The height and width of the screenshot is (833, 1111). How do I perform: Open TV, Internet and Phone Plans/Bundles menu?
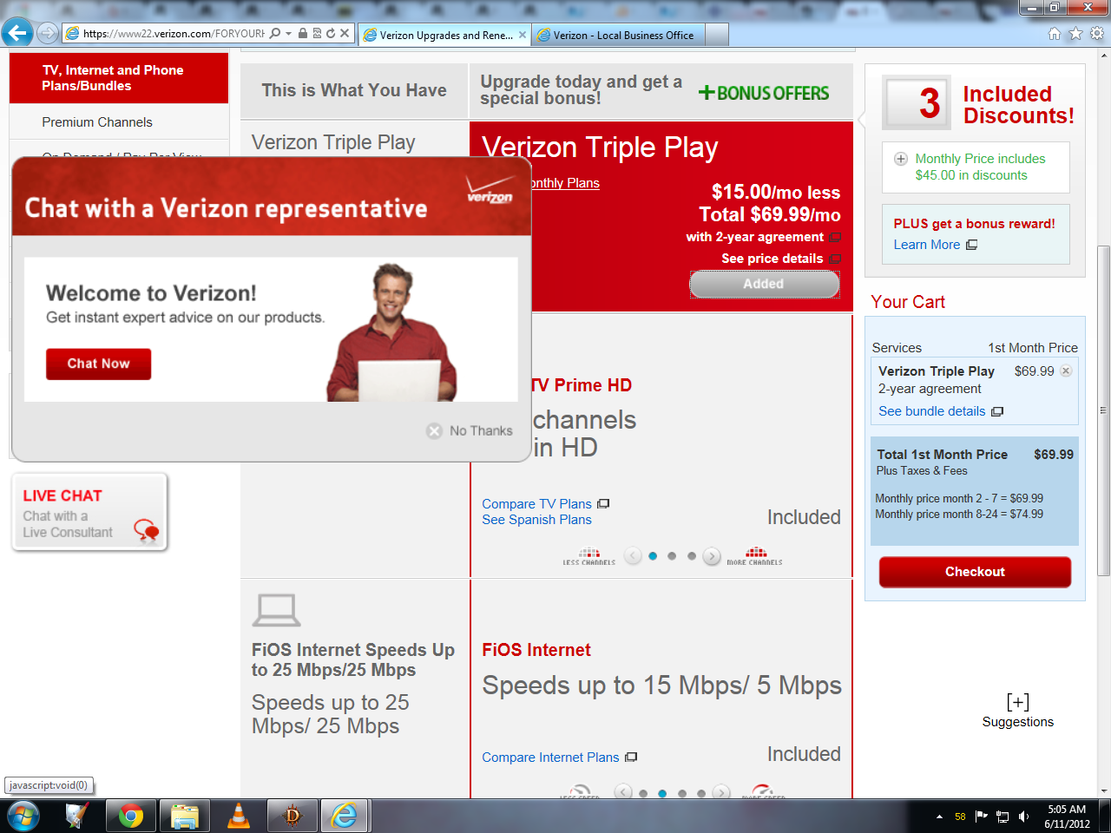(119, 78)
